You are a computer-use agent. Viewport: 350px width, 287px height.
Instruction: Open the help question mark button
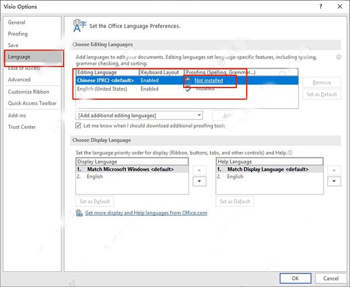[x=321, y=6]
